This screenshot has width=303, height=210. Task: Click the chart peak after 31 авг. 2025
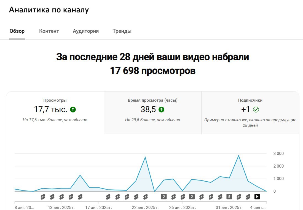[x=238, y=156]
